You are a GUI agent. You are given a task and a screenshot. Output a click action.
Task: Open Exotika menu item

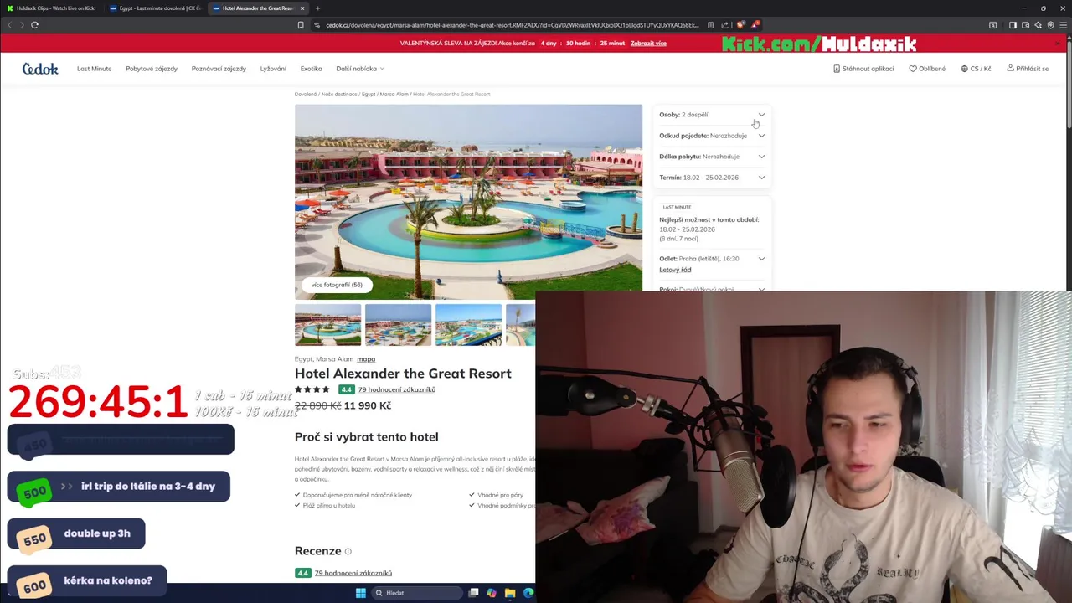311,69
